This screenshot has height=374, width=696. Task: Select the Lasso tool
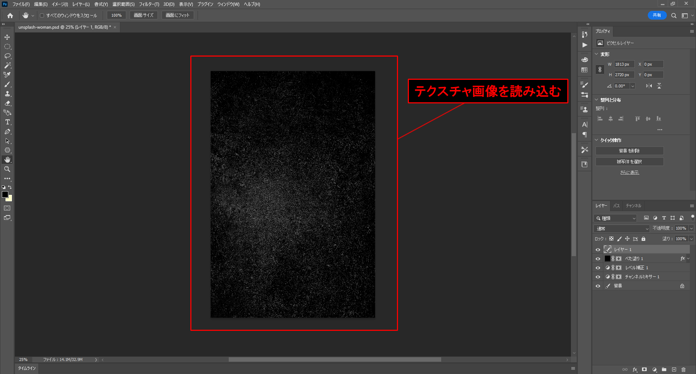click(7, 56)
